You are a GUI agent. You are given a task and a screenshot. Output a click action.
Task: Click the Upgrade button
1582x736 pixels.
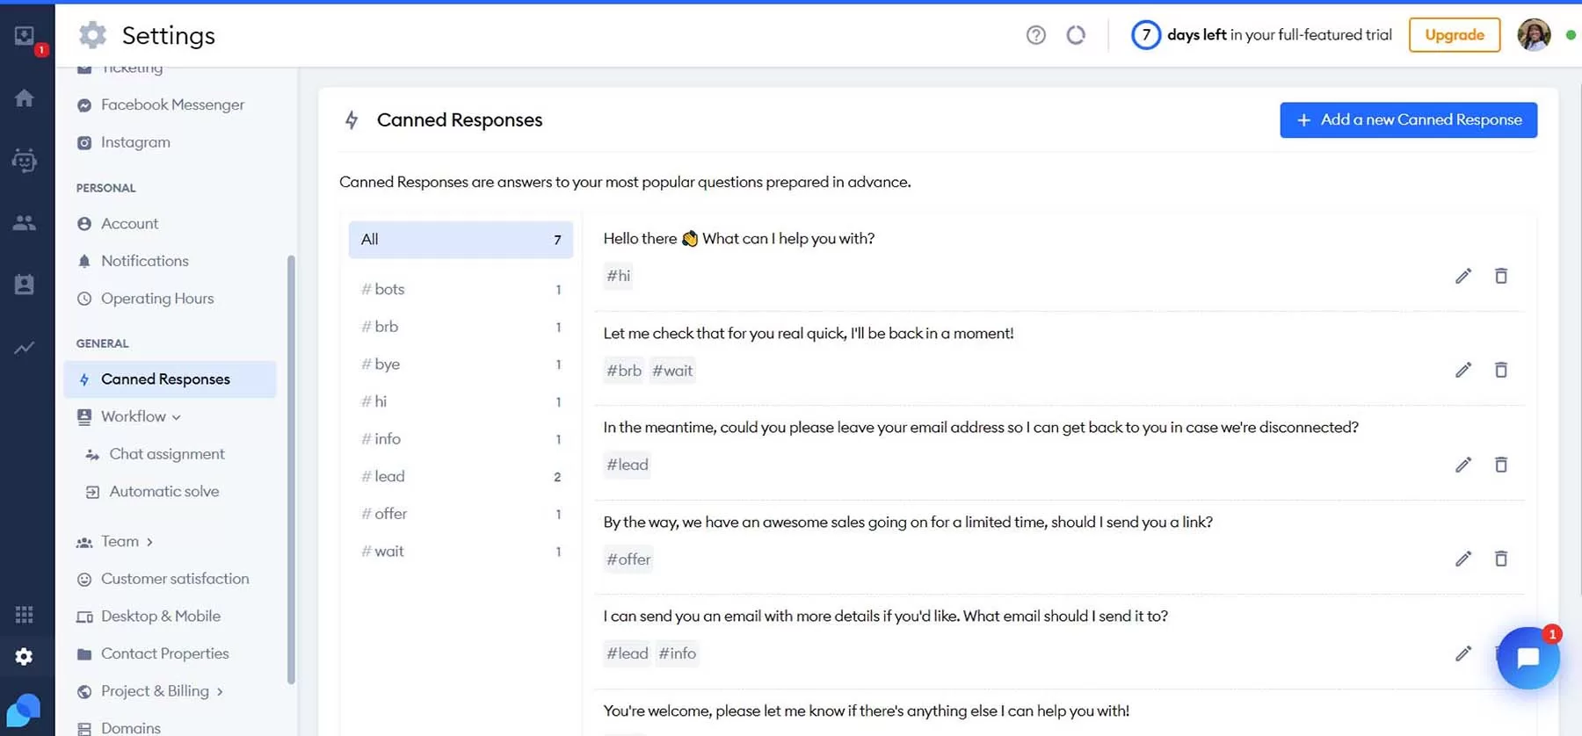1454,35
